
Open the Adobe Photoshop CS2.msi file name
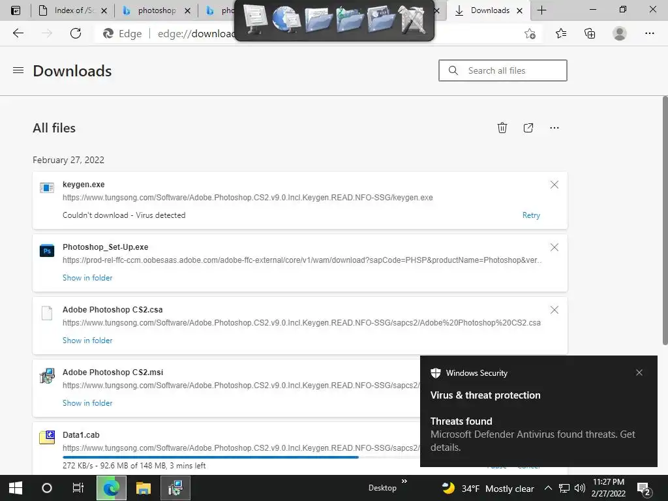point(113,372)
